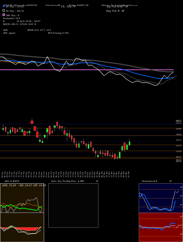Click the red RSI chart panel
183x242 pixels.
[161, 227]
